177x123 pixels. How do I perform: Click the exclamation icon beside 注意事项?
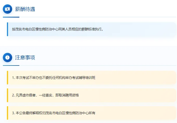pos(8,58)
